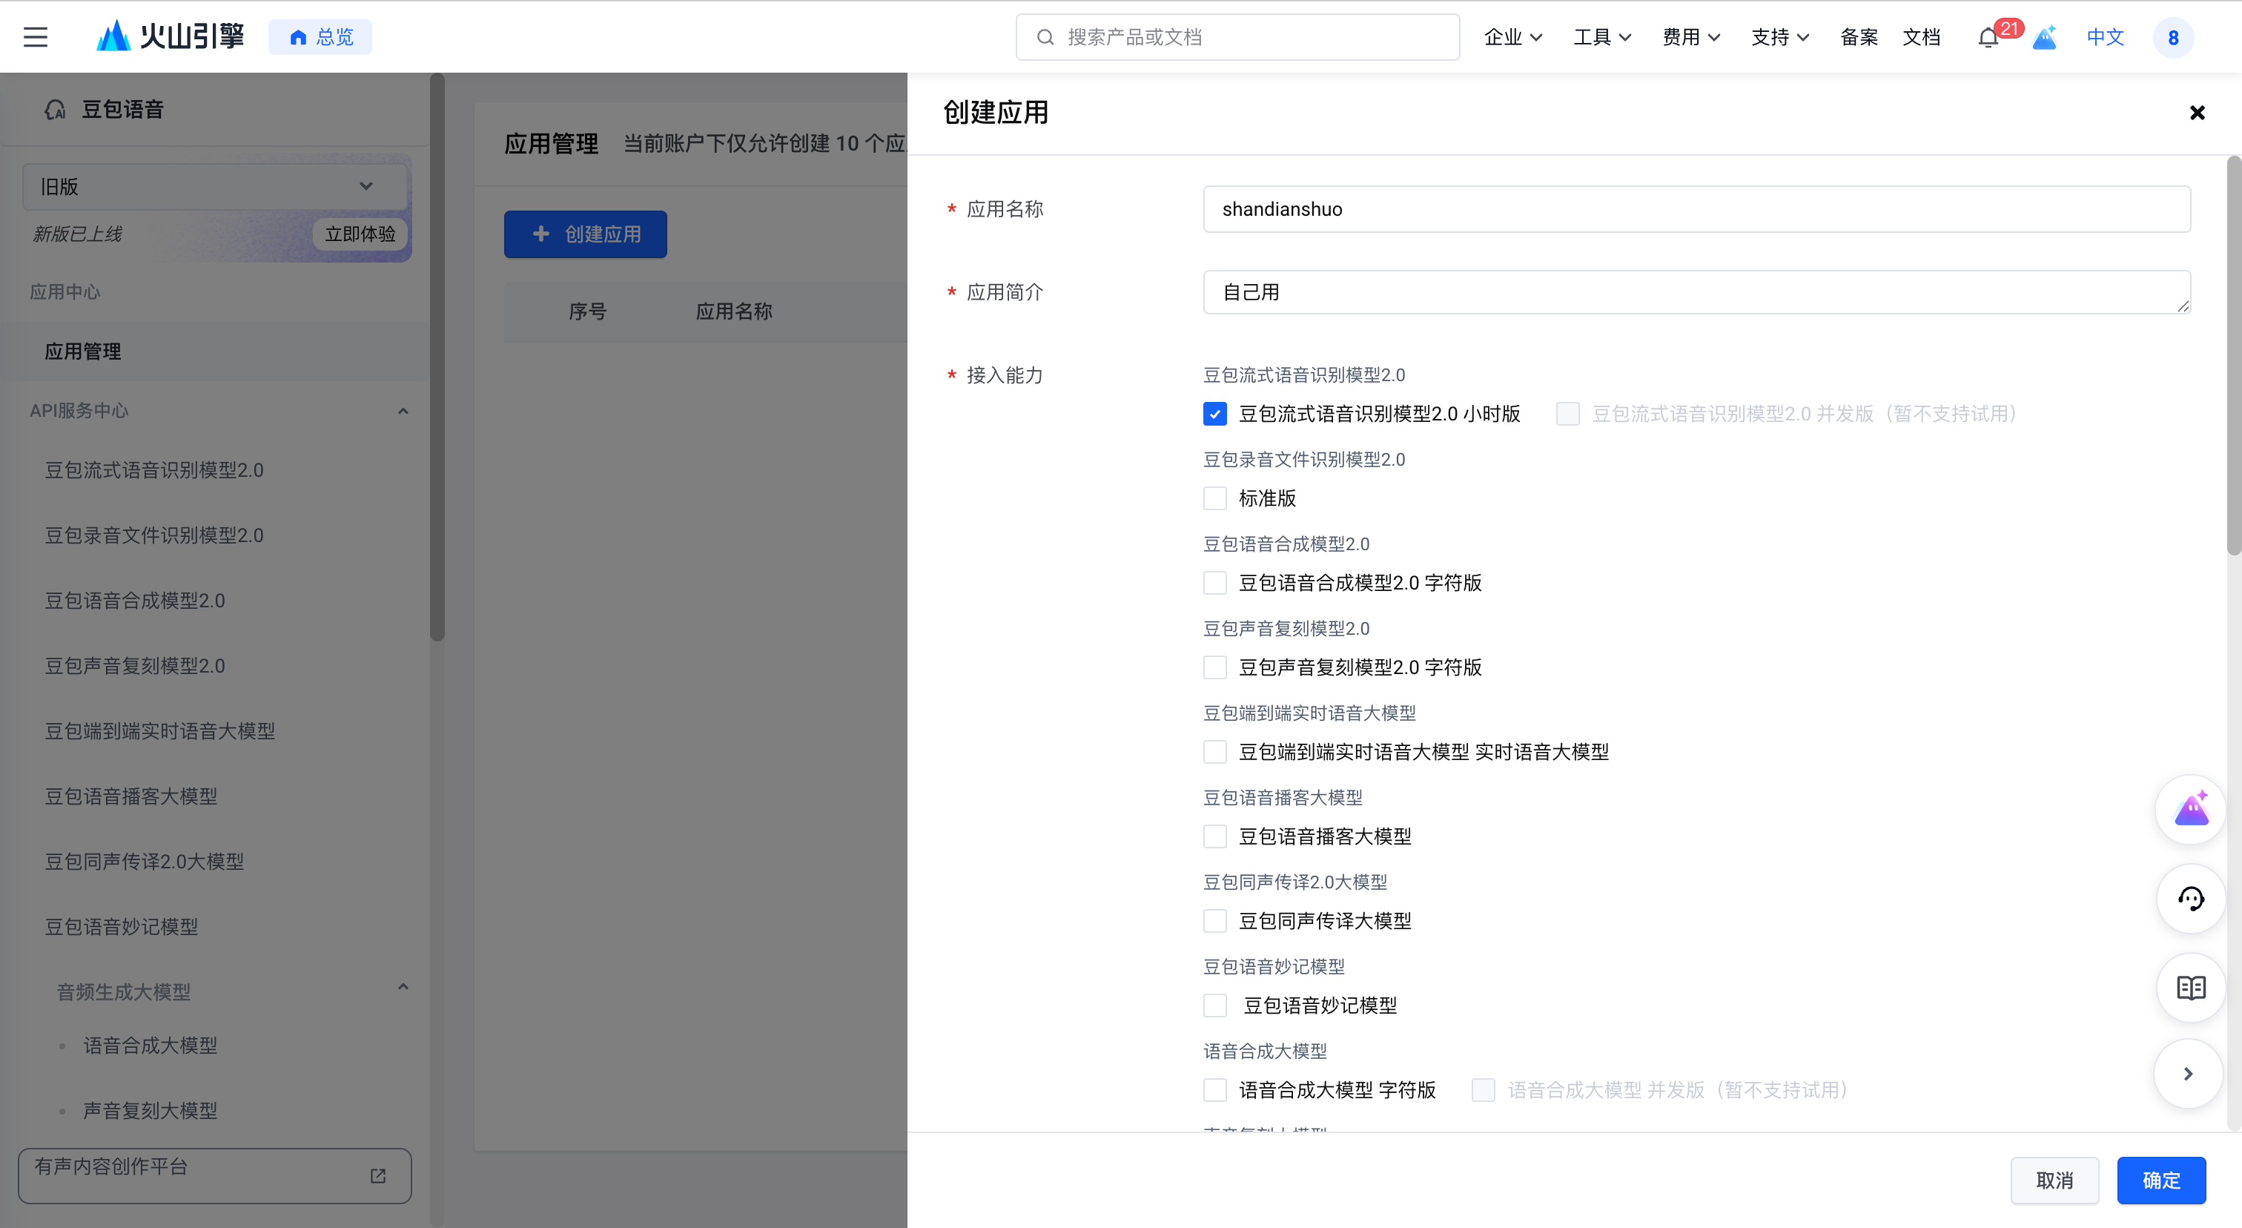Open the floating documentation book icon
This screenshot has height=1228, width=2242.
2191,987
